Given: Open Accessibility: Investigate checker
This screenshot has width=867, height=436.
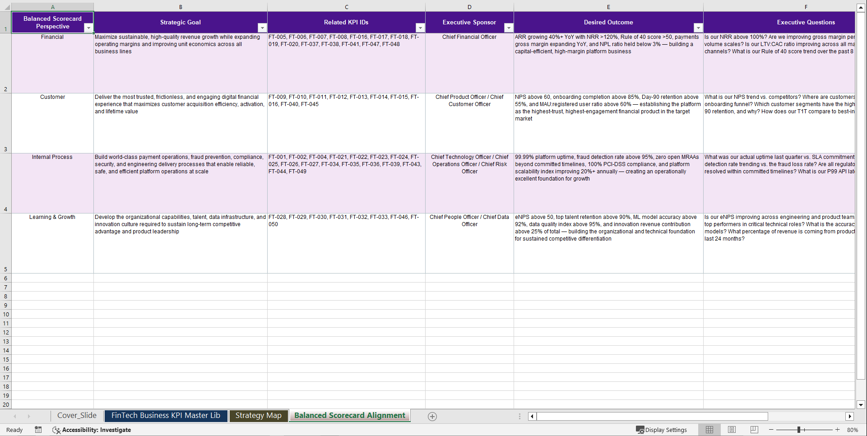Looking at the screenshot, I should tap(92, 430).
